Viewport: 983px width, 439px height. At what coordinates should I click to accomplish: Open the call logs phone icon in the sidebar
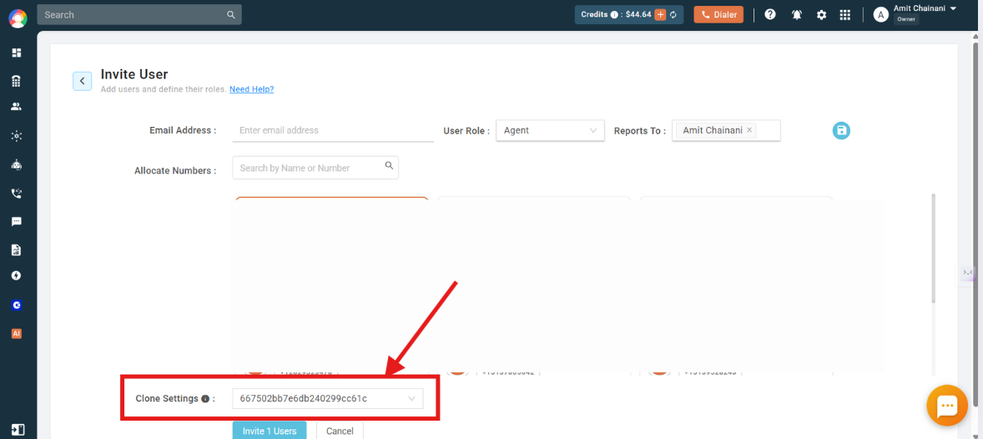coord(17,193)
